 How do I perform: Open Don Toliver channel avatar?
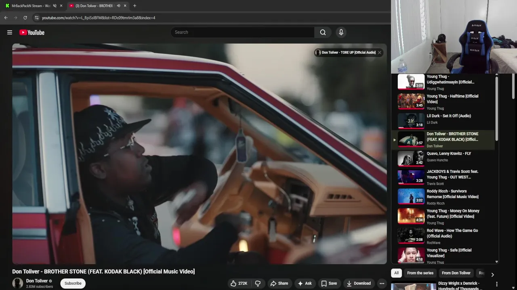coord(18,283)
